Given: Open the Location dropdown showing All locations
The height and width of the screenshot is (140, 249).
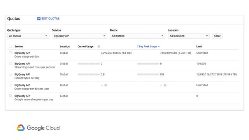Looking at the screenshot, I should pos(189,36).
